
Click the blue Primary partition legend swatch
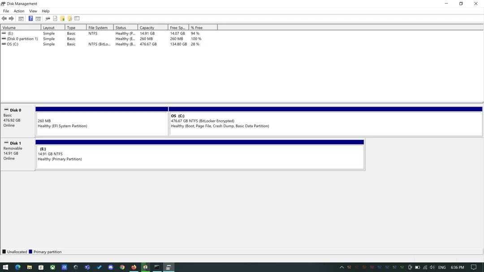[x=30, y=252]
